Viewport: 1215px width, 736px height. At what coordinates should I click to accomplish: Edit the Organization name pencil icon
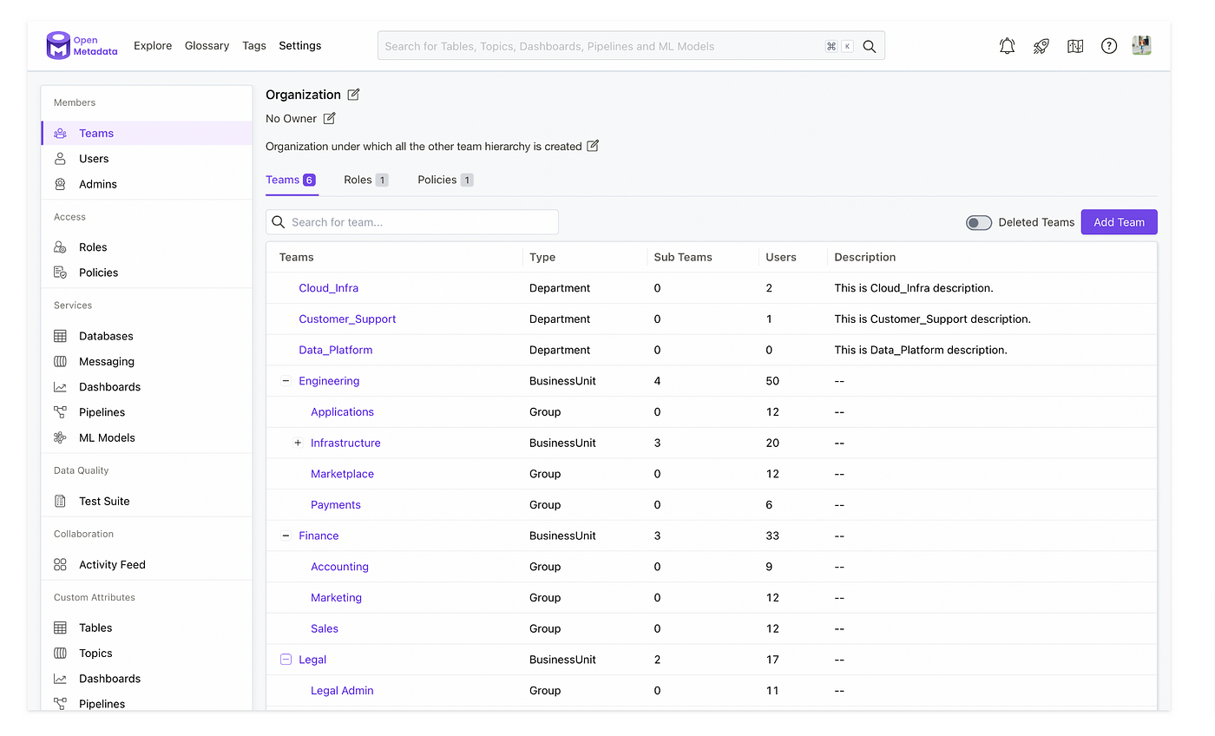(353, 95)
